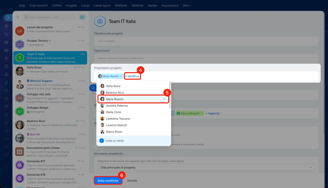Click the Marco Mingotti member tag

point(190,113)
